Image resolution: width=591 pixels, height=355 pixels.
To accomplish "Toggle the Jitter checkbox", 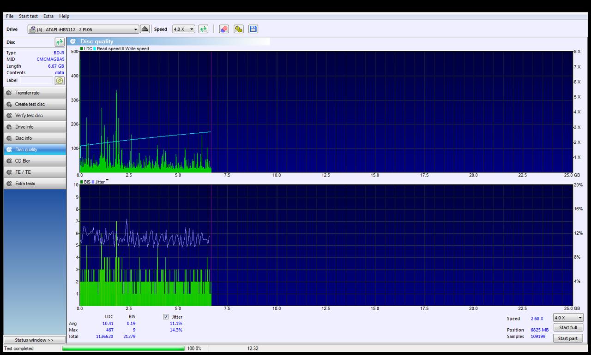I will (166, 317).
